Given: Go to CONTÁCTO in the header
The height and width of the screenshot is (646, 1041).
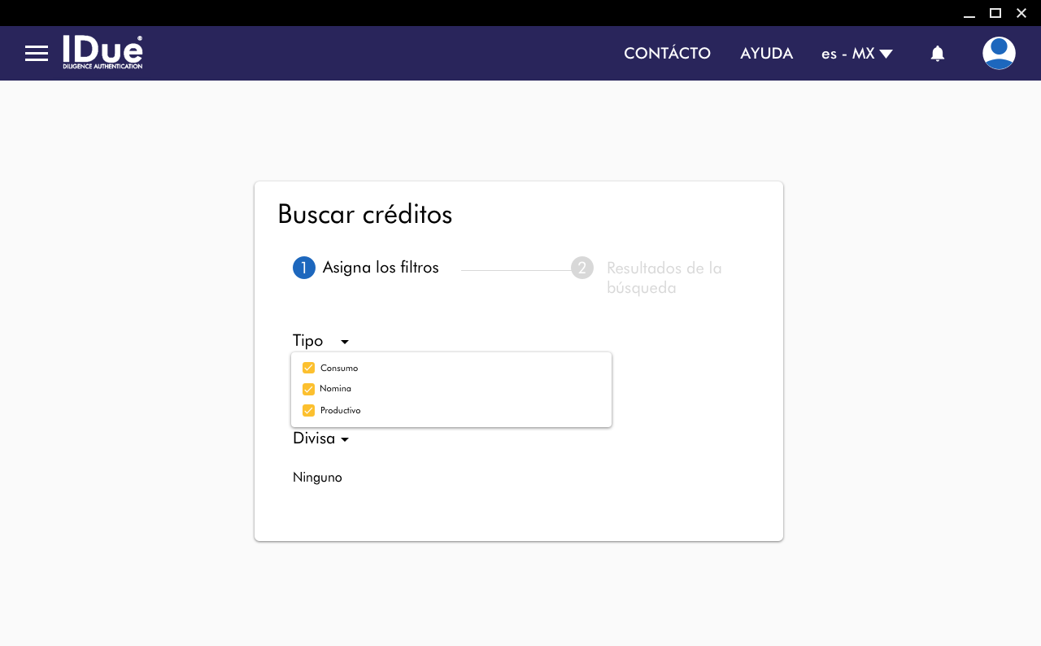Looking at the screenshot, I should (667, 54).
